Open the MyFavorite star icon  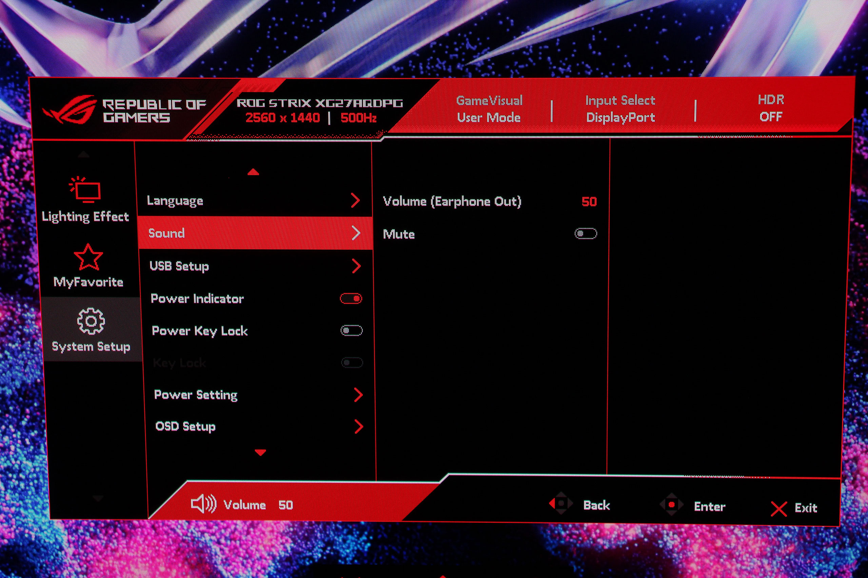88,257
